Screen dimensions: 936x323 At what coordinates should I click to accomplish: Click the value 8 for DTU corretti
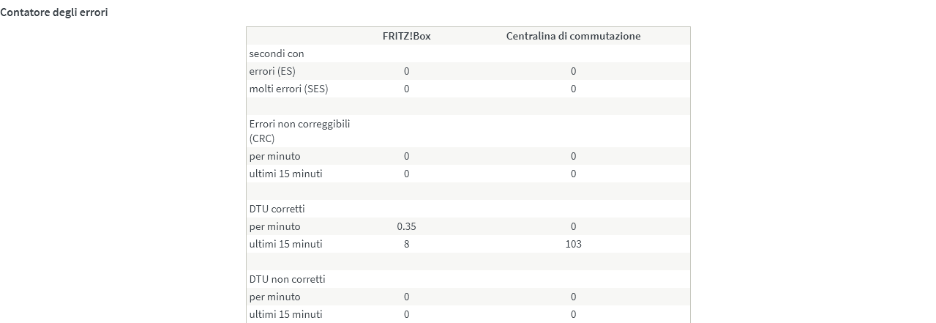406,244
